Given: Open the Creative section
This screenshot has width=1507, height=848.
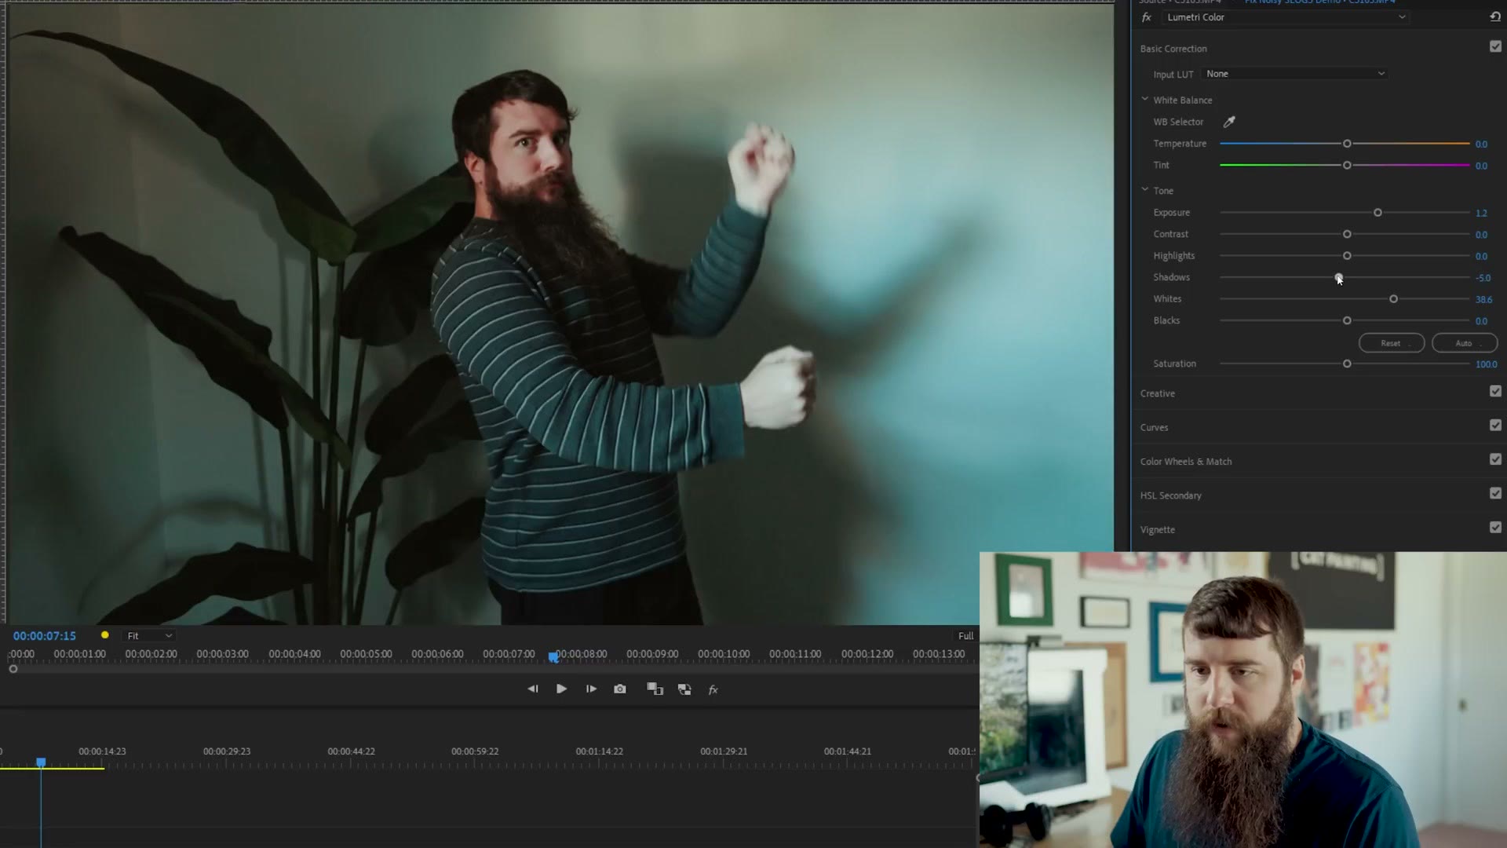Looking at the screenshot, I should click(x=1158, y=393).
